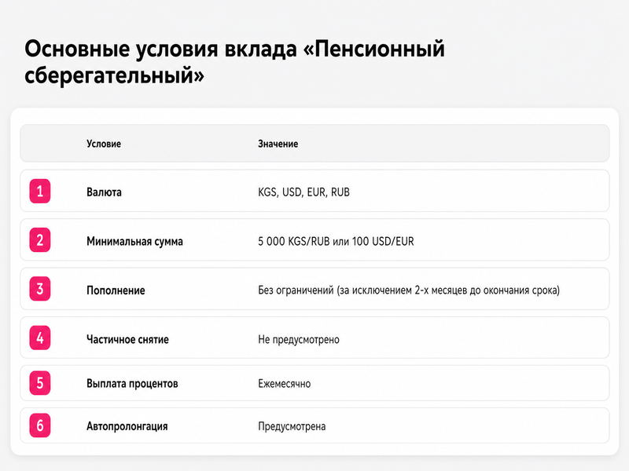Screen dimensions: 629x471
Task: Click the pink number 6 badge
Action: coord(40,425)
